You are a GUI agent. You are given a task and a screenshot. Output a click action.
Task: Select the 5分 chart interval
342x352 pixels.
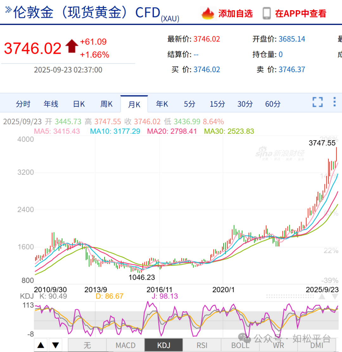pos(190,104)
